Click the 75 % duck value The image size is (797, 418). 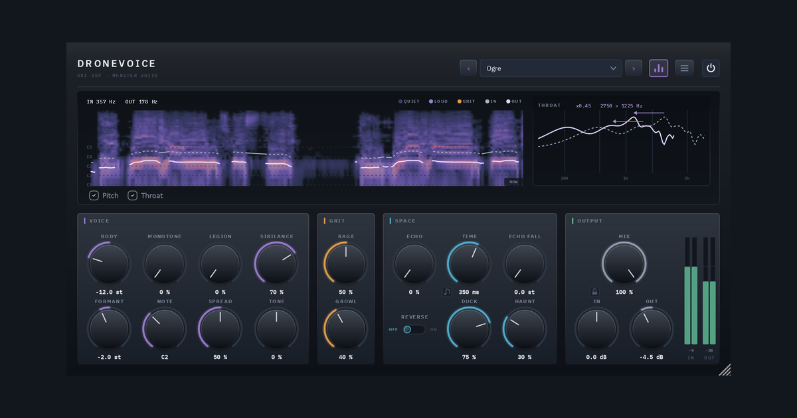pos(469,357)
